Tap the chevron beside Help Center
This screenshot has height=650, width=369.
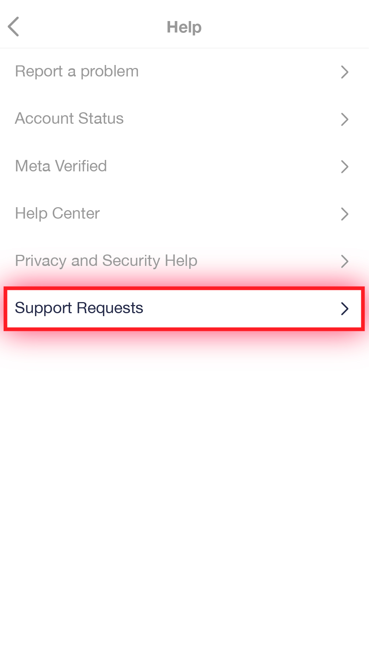pos(345,214)
